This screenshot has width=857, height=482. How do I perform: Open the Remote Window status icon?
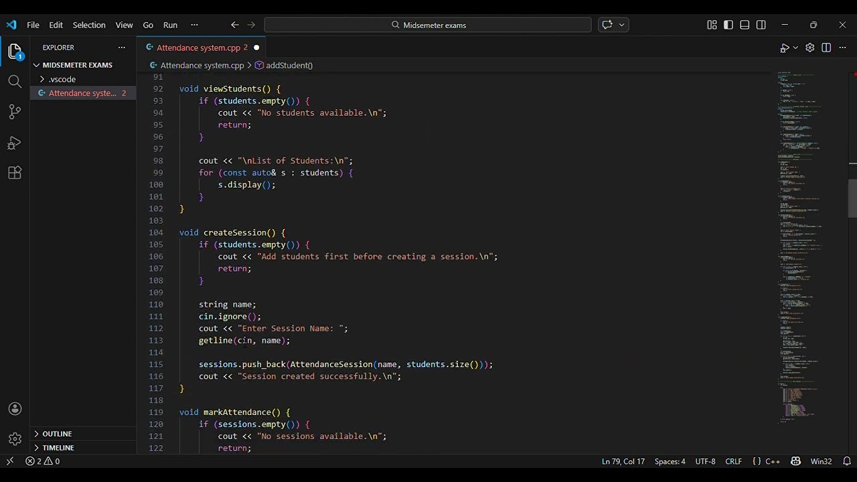10,461
